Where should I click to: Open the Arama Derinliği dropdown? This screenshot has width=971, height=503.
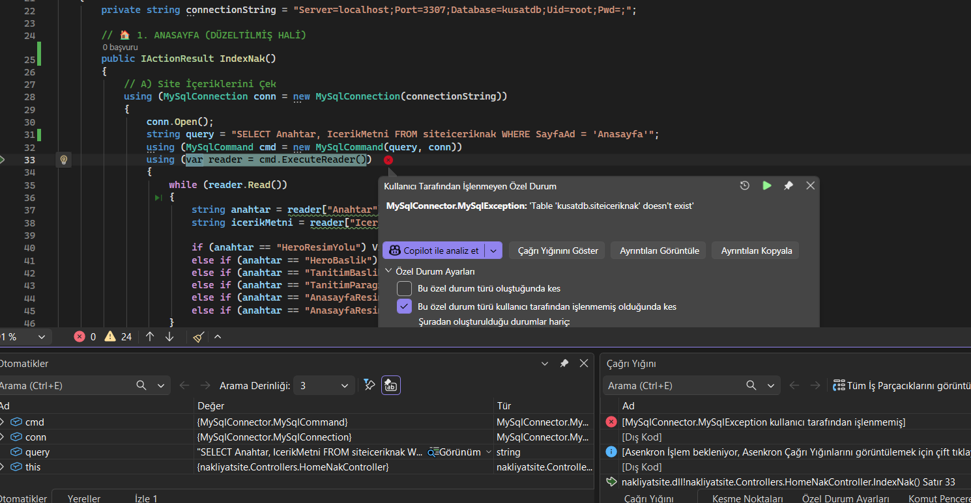(x=324, y=386)
